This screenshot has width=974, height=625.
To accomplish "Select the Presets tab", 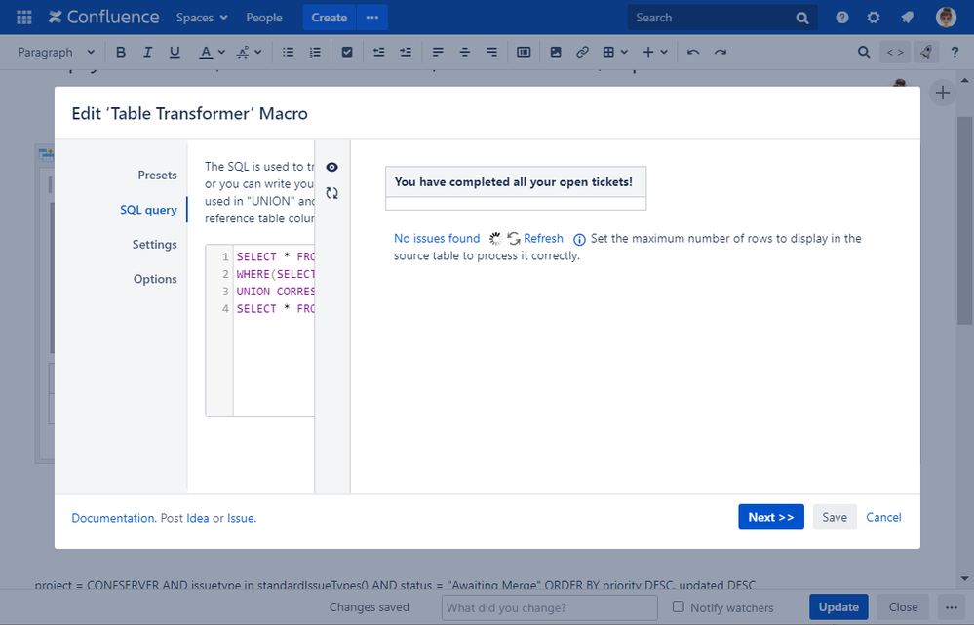I will click(157, 176).
